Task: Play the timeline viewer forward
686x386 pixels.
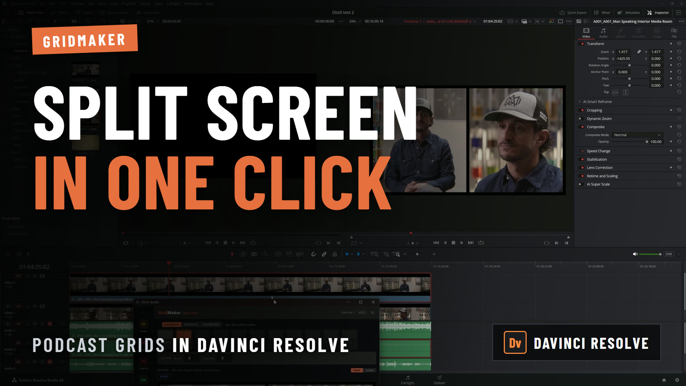Action: (462, 243)
